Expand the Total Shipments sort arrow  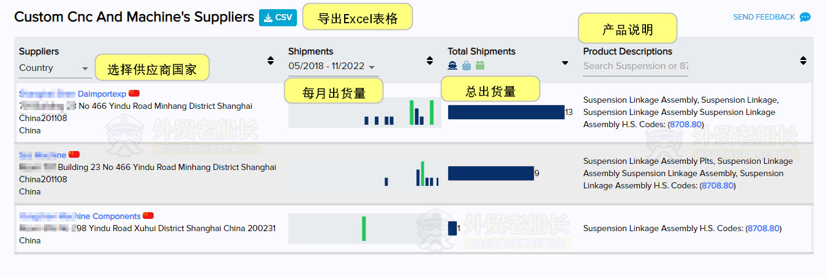coord(565,62)
